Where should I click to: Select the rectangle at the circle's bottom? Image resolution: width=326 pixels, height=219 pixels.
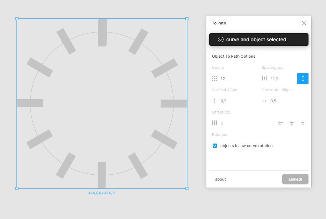[102, 175]
